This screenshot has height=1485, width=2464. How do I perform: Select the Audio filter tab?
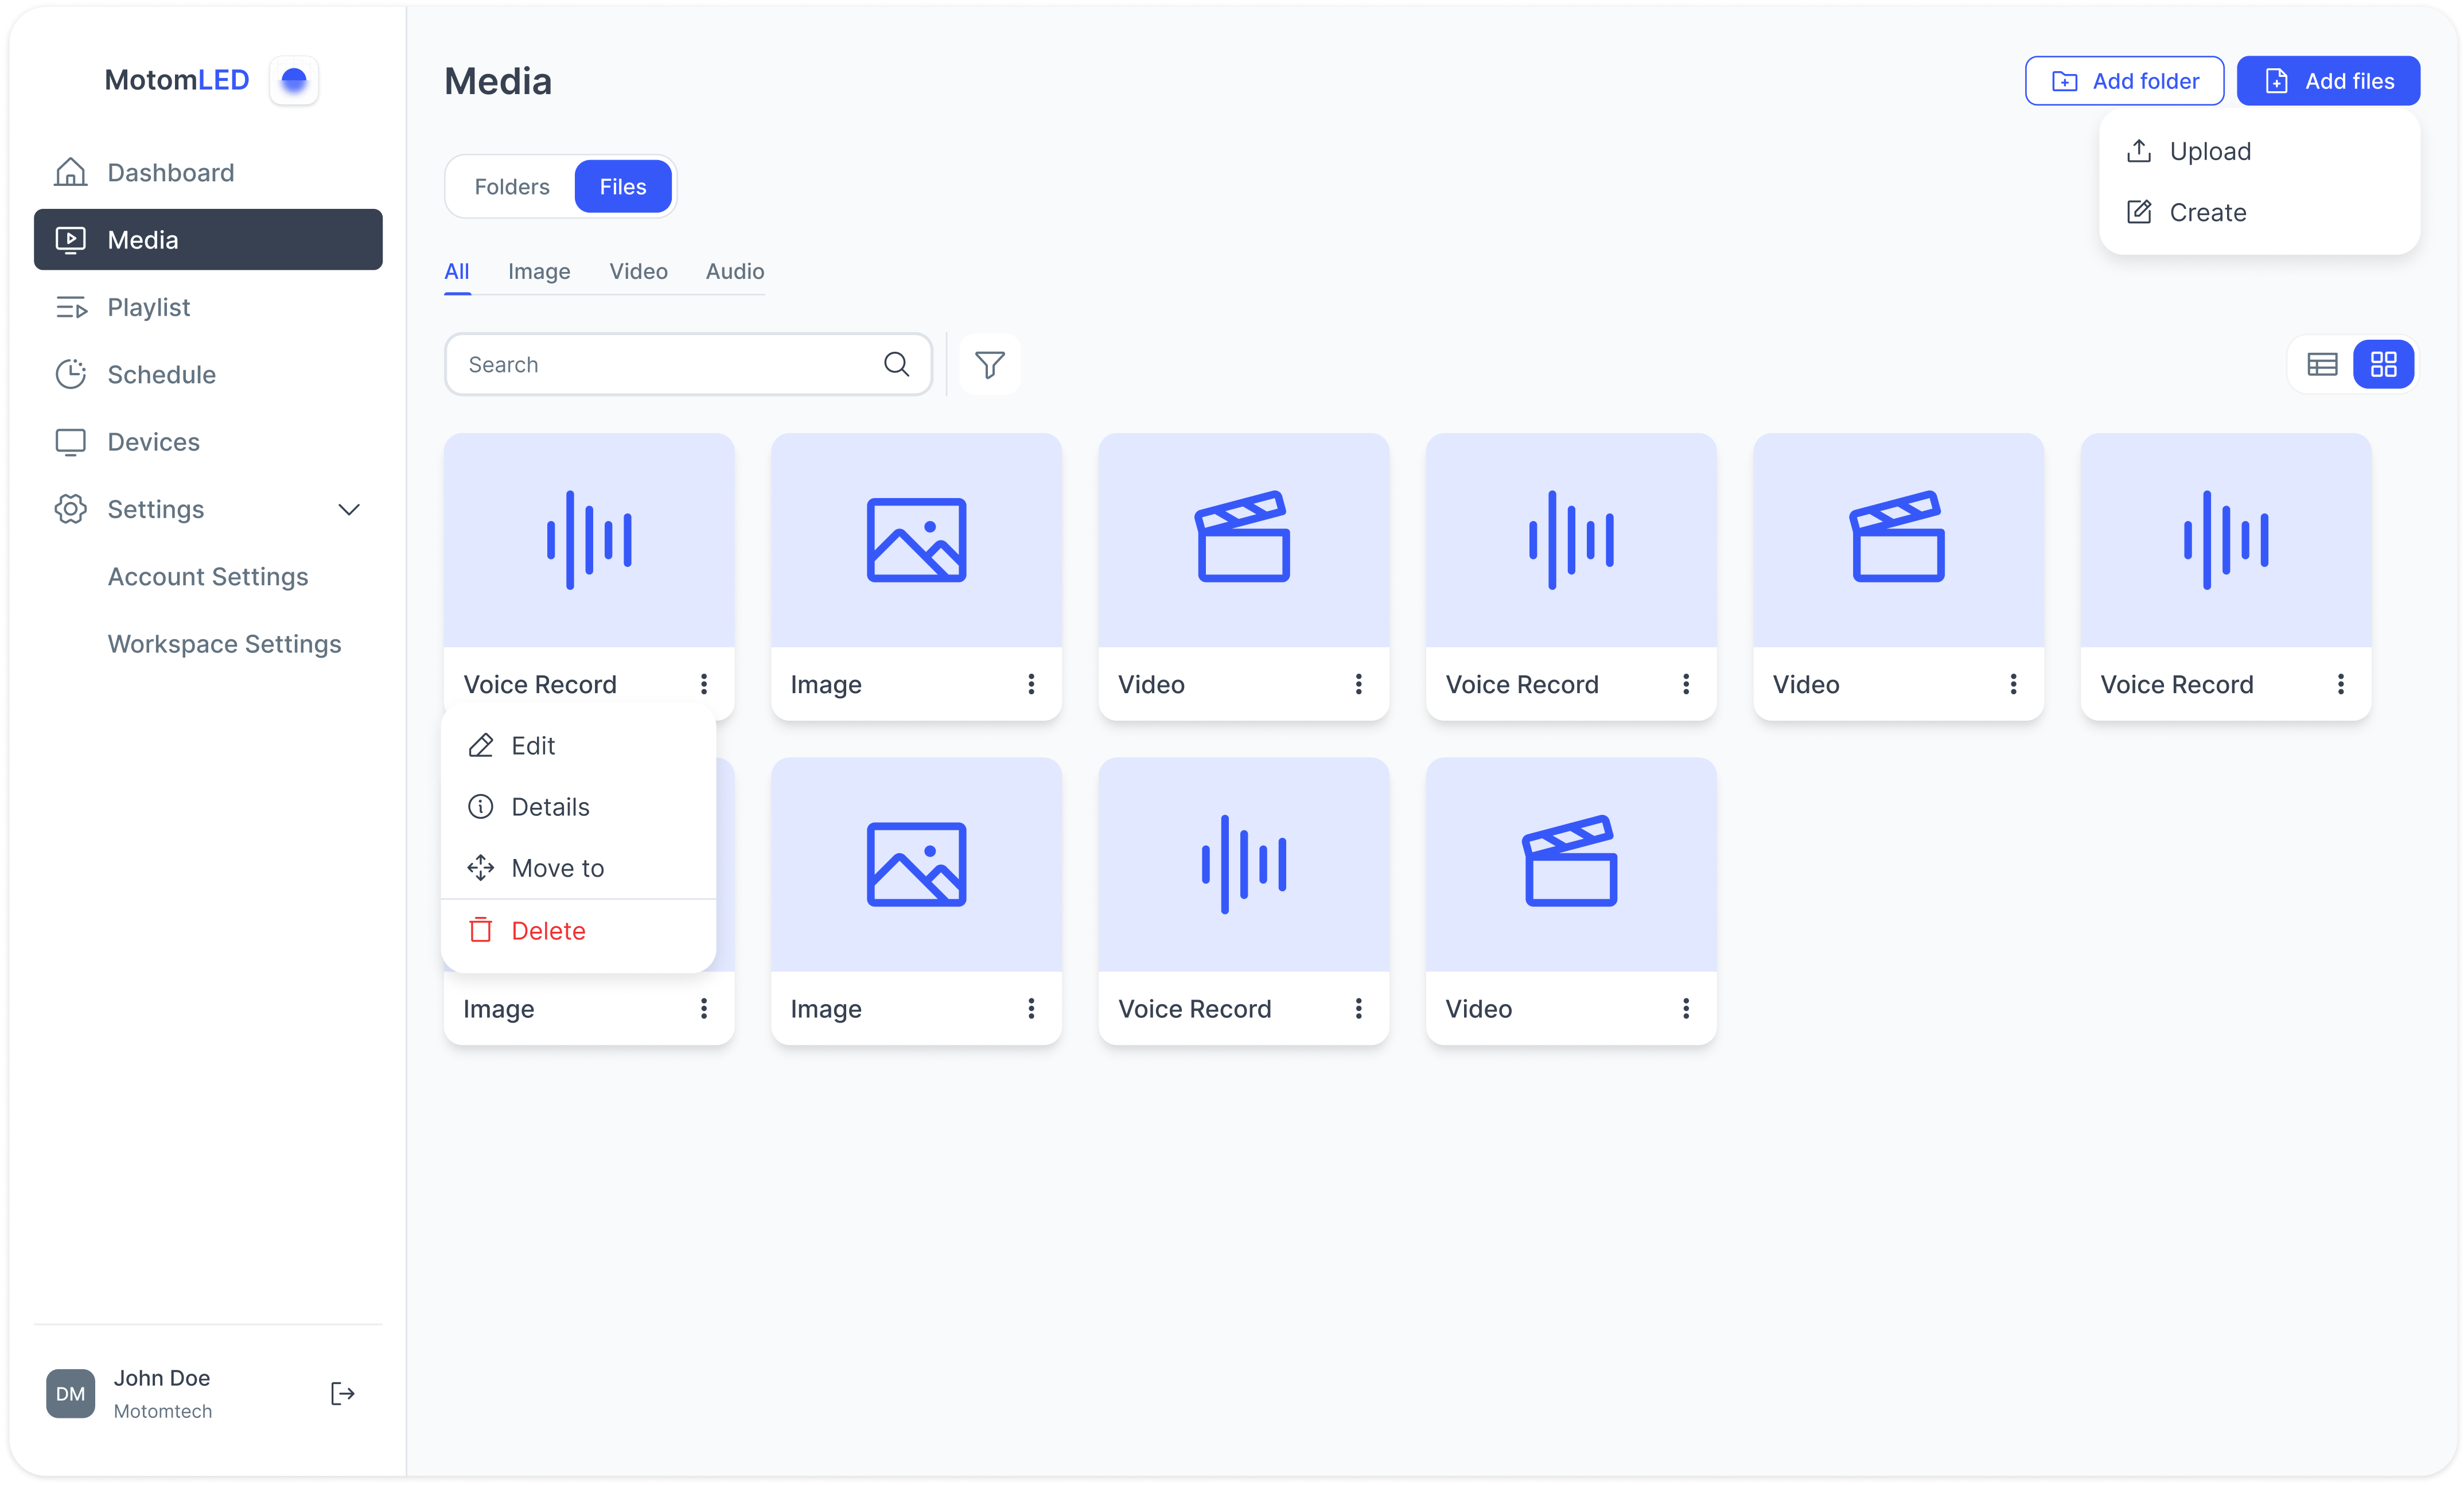pyautogui.click(x=735, y=272)
